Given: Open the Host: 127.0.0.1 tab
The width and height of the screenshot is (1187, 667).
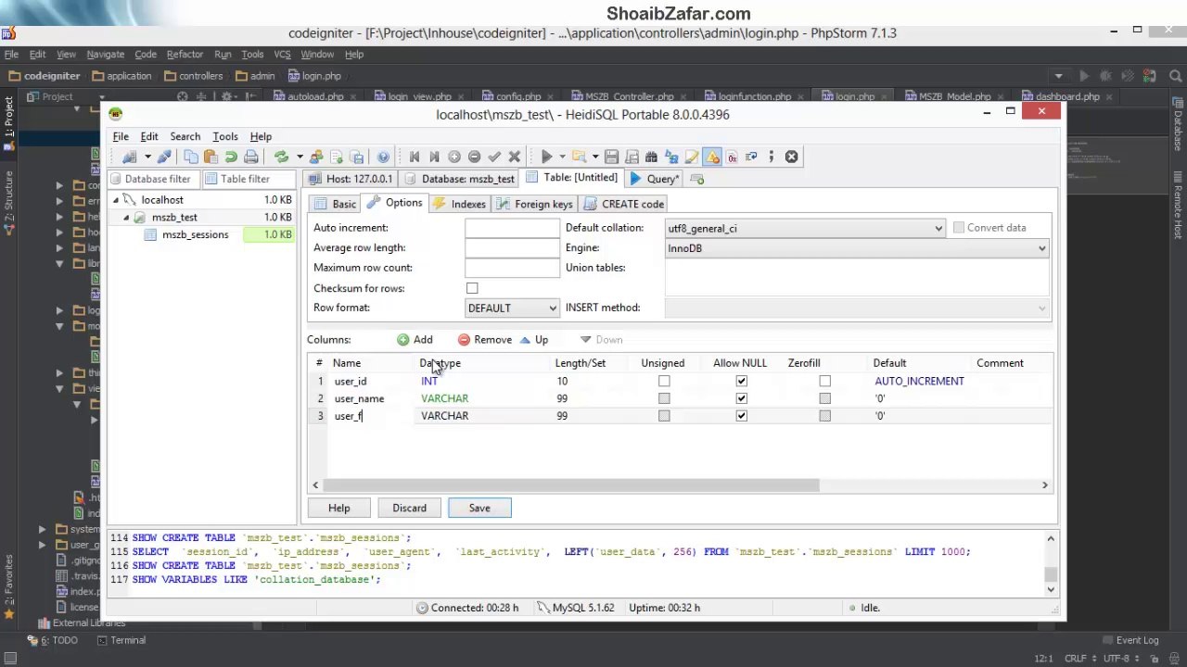Looking at the screenshot, I should pos(351,179).
